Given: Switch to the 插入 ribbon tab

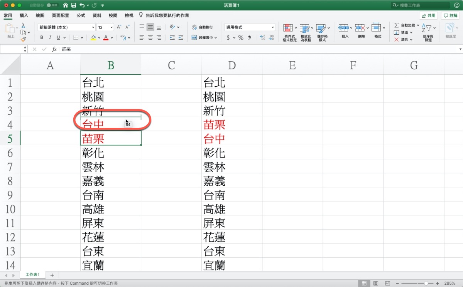Looking at the screenshot, I should tap(24, 15).
